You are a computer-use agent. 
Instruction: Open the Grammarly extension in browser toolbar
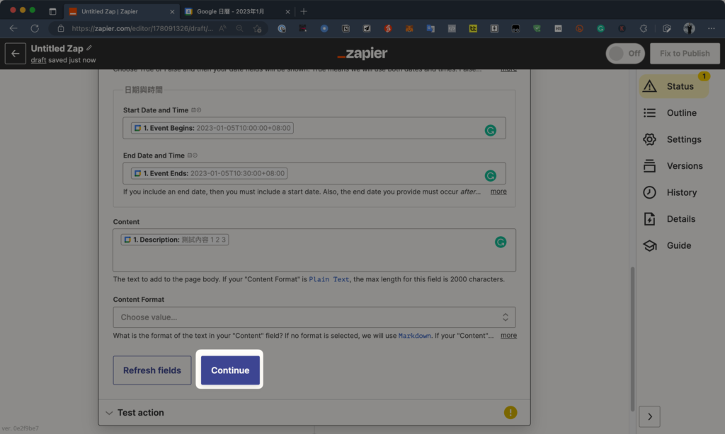tap(600, 28)
